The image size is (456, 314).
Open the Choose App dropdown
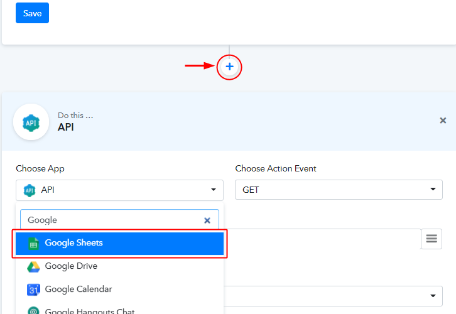[119, 190]
